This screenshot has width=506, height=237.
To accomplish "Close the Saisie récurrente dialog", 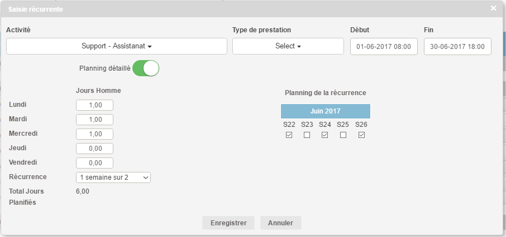I will pyautogui.click(x=493, y=8).
